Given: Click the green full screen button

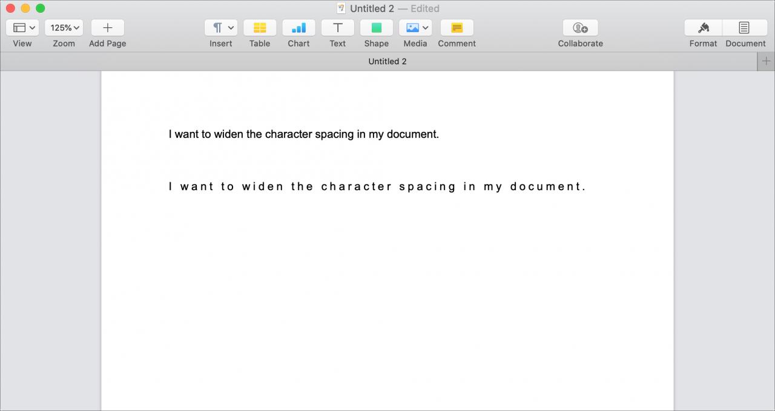Looking at the screenshot, I should point(41,8).
